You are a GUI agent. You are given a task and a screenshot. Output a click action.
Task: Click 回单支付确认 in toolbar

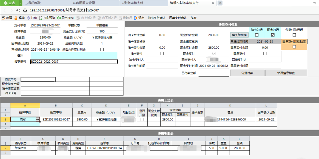178,18
